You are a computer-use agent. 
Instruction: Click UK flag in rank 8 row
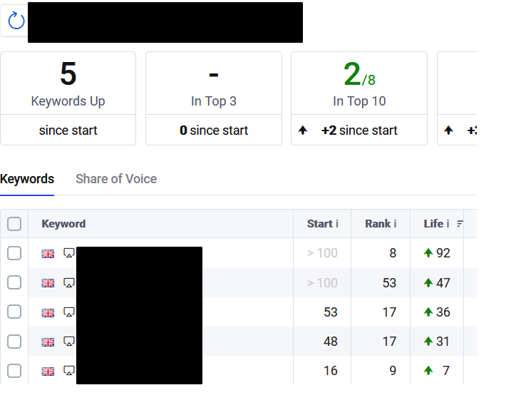pyautogui.click(x=48, y=254)
